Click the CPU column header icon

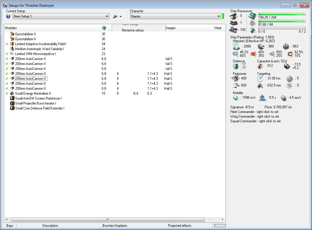coord(104,28)
